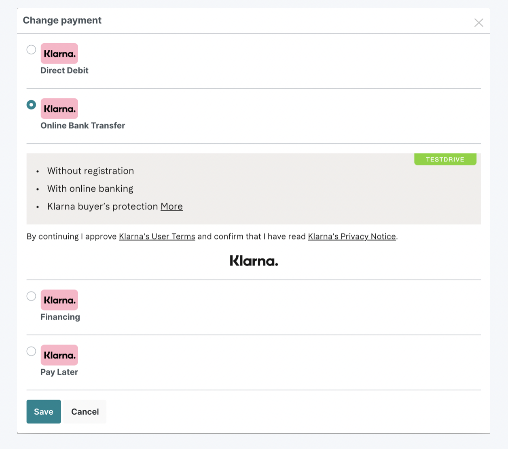
Task: Open Klarna's Privacy Notice link
Action: [x=352, y=236]
